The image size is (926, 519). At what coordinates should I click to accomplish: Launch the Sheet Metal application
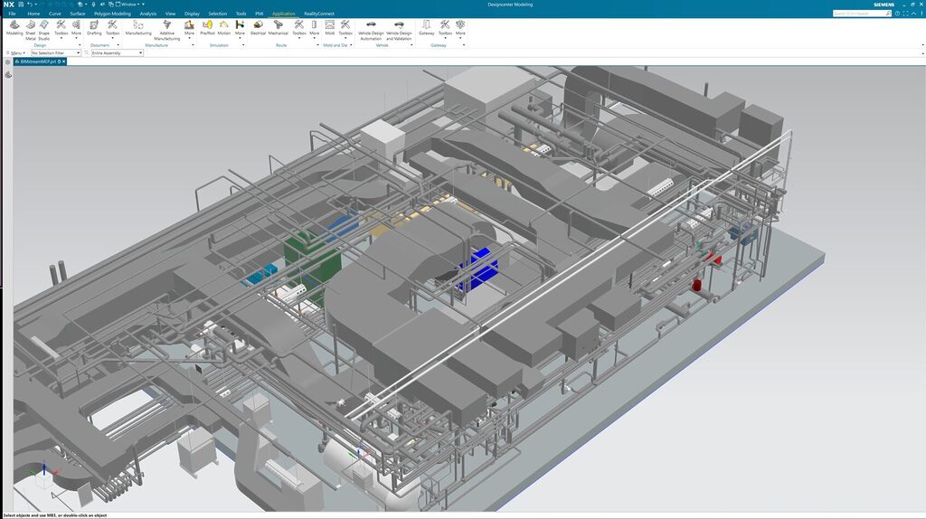[30, 26]
